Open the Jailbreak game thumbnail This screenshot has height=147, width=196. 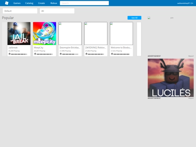(19, 33)
